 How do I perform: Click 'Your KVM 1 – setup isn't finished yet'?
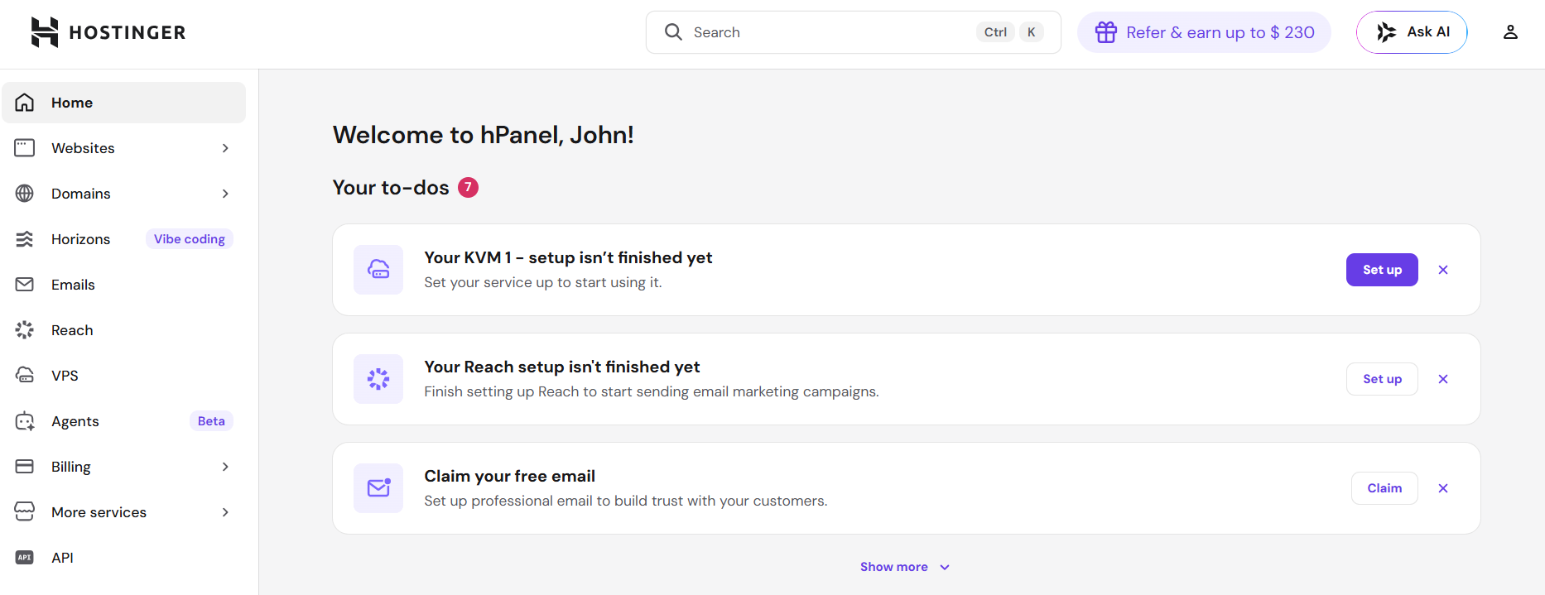(568, 257)
